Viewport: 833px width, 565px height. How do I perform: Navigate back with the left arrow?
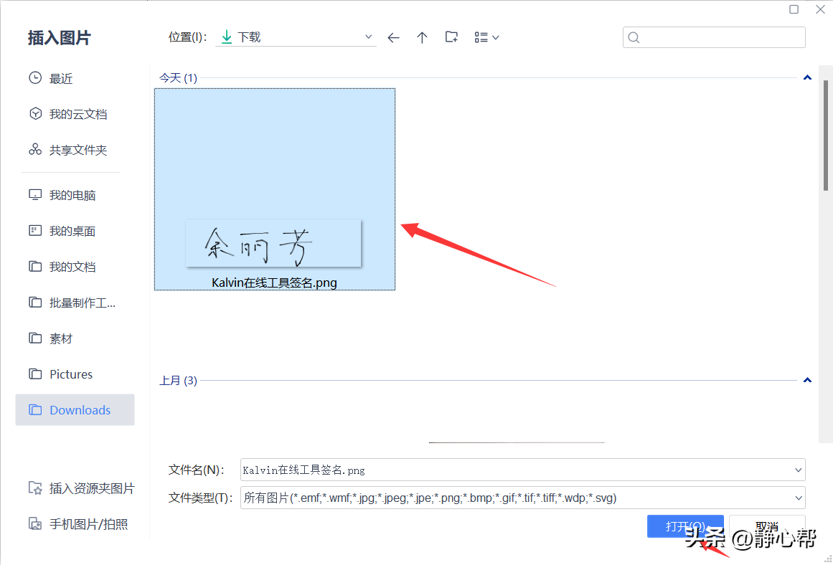pos(393,37)
